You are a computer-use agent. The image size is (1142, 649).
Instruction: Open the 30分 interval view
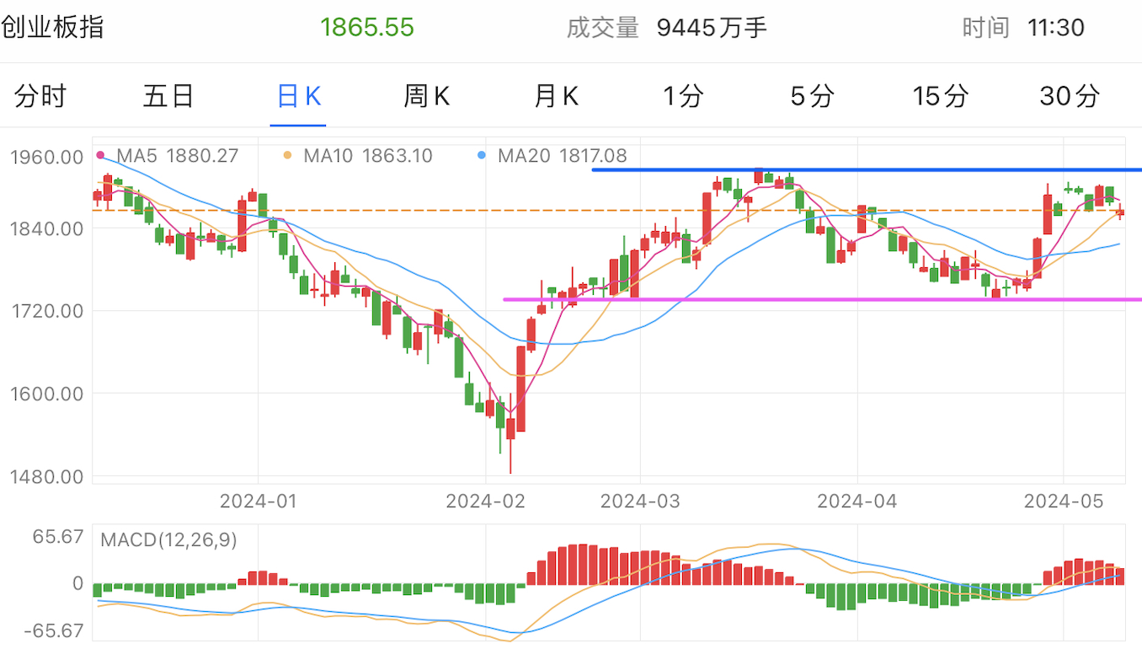point(1068,96)
